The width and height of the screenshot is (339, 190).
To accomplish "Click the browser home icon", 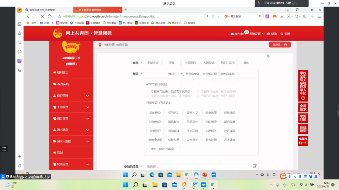I will pos(50,16).
